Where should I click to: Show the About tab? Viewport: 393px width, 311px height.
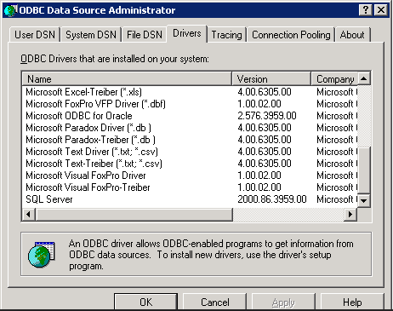352,35
